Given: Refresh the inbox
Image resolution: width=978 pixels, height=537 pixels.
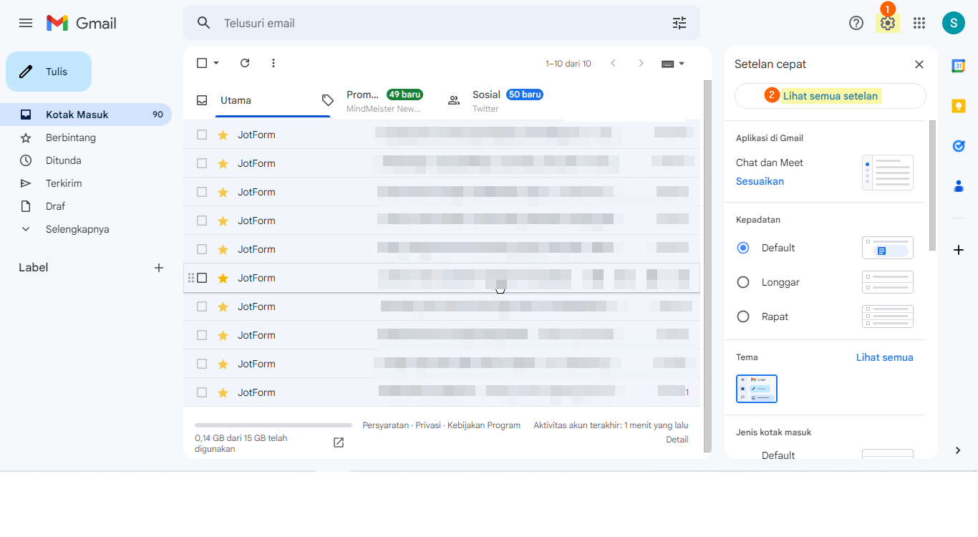Looking at the screenshot, I should (x=245, y=63).
